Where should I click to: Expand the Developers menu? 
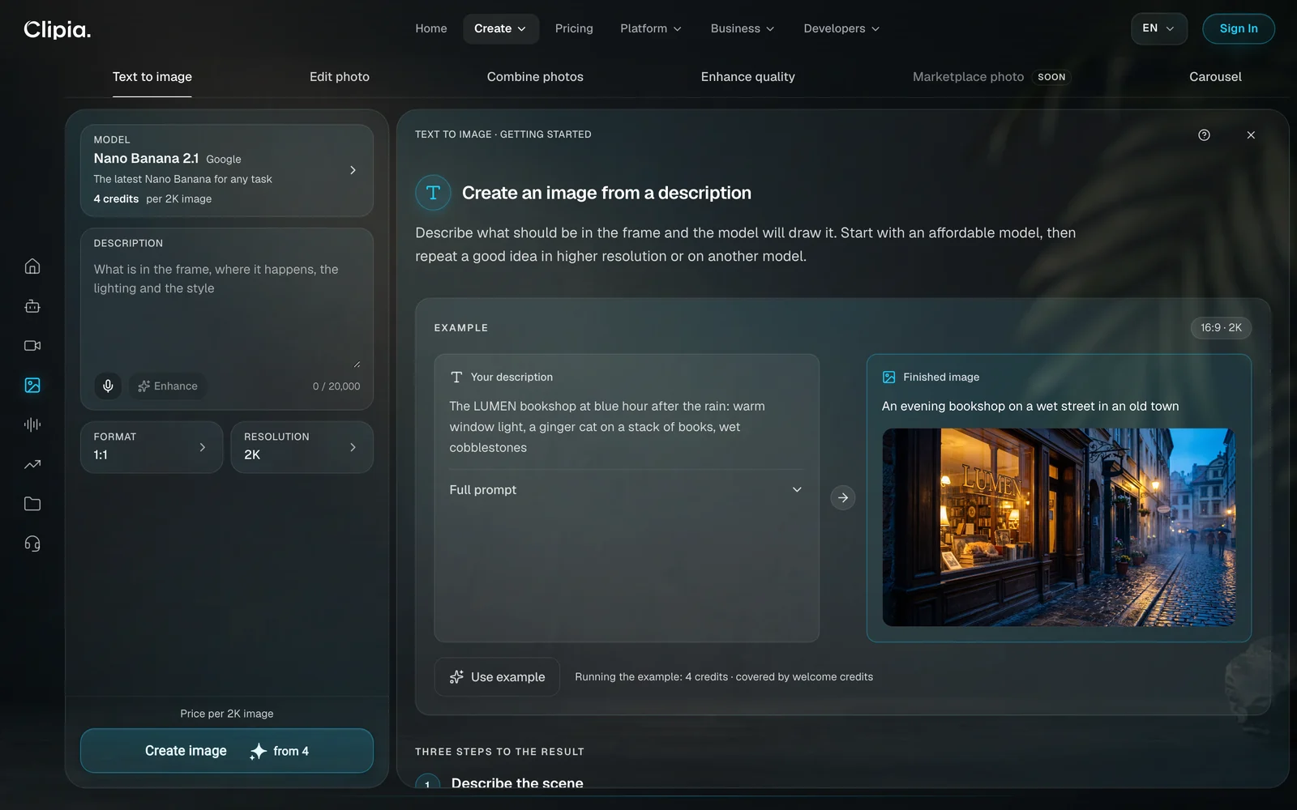pyautogui.click(x=841, y=28)
